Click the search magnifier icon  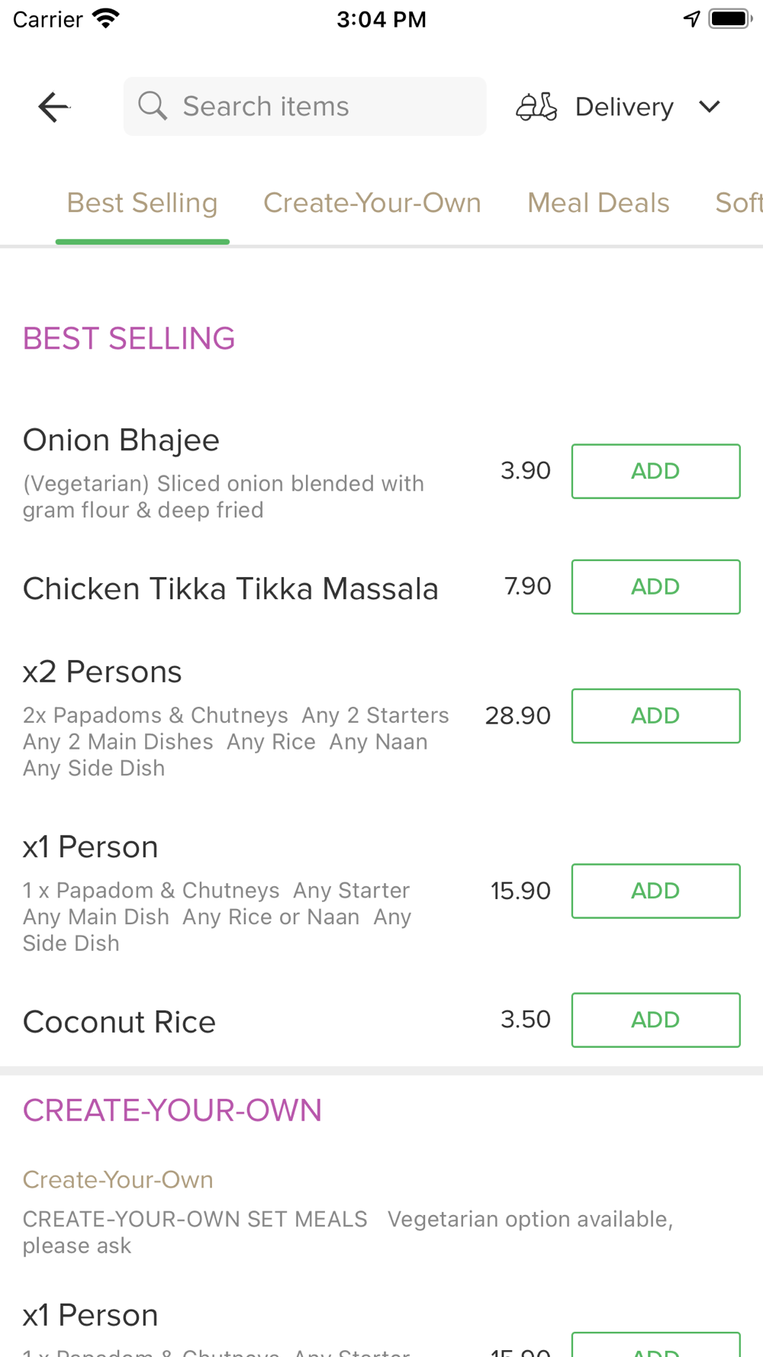(x=153, y=106)
